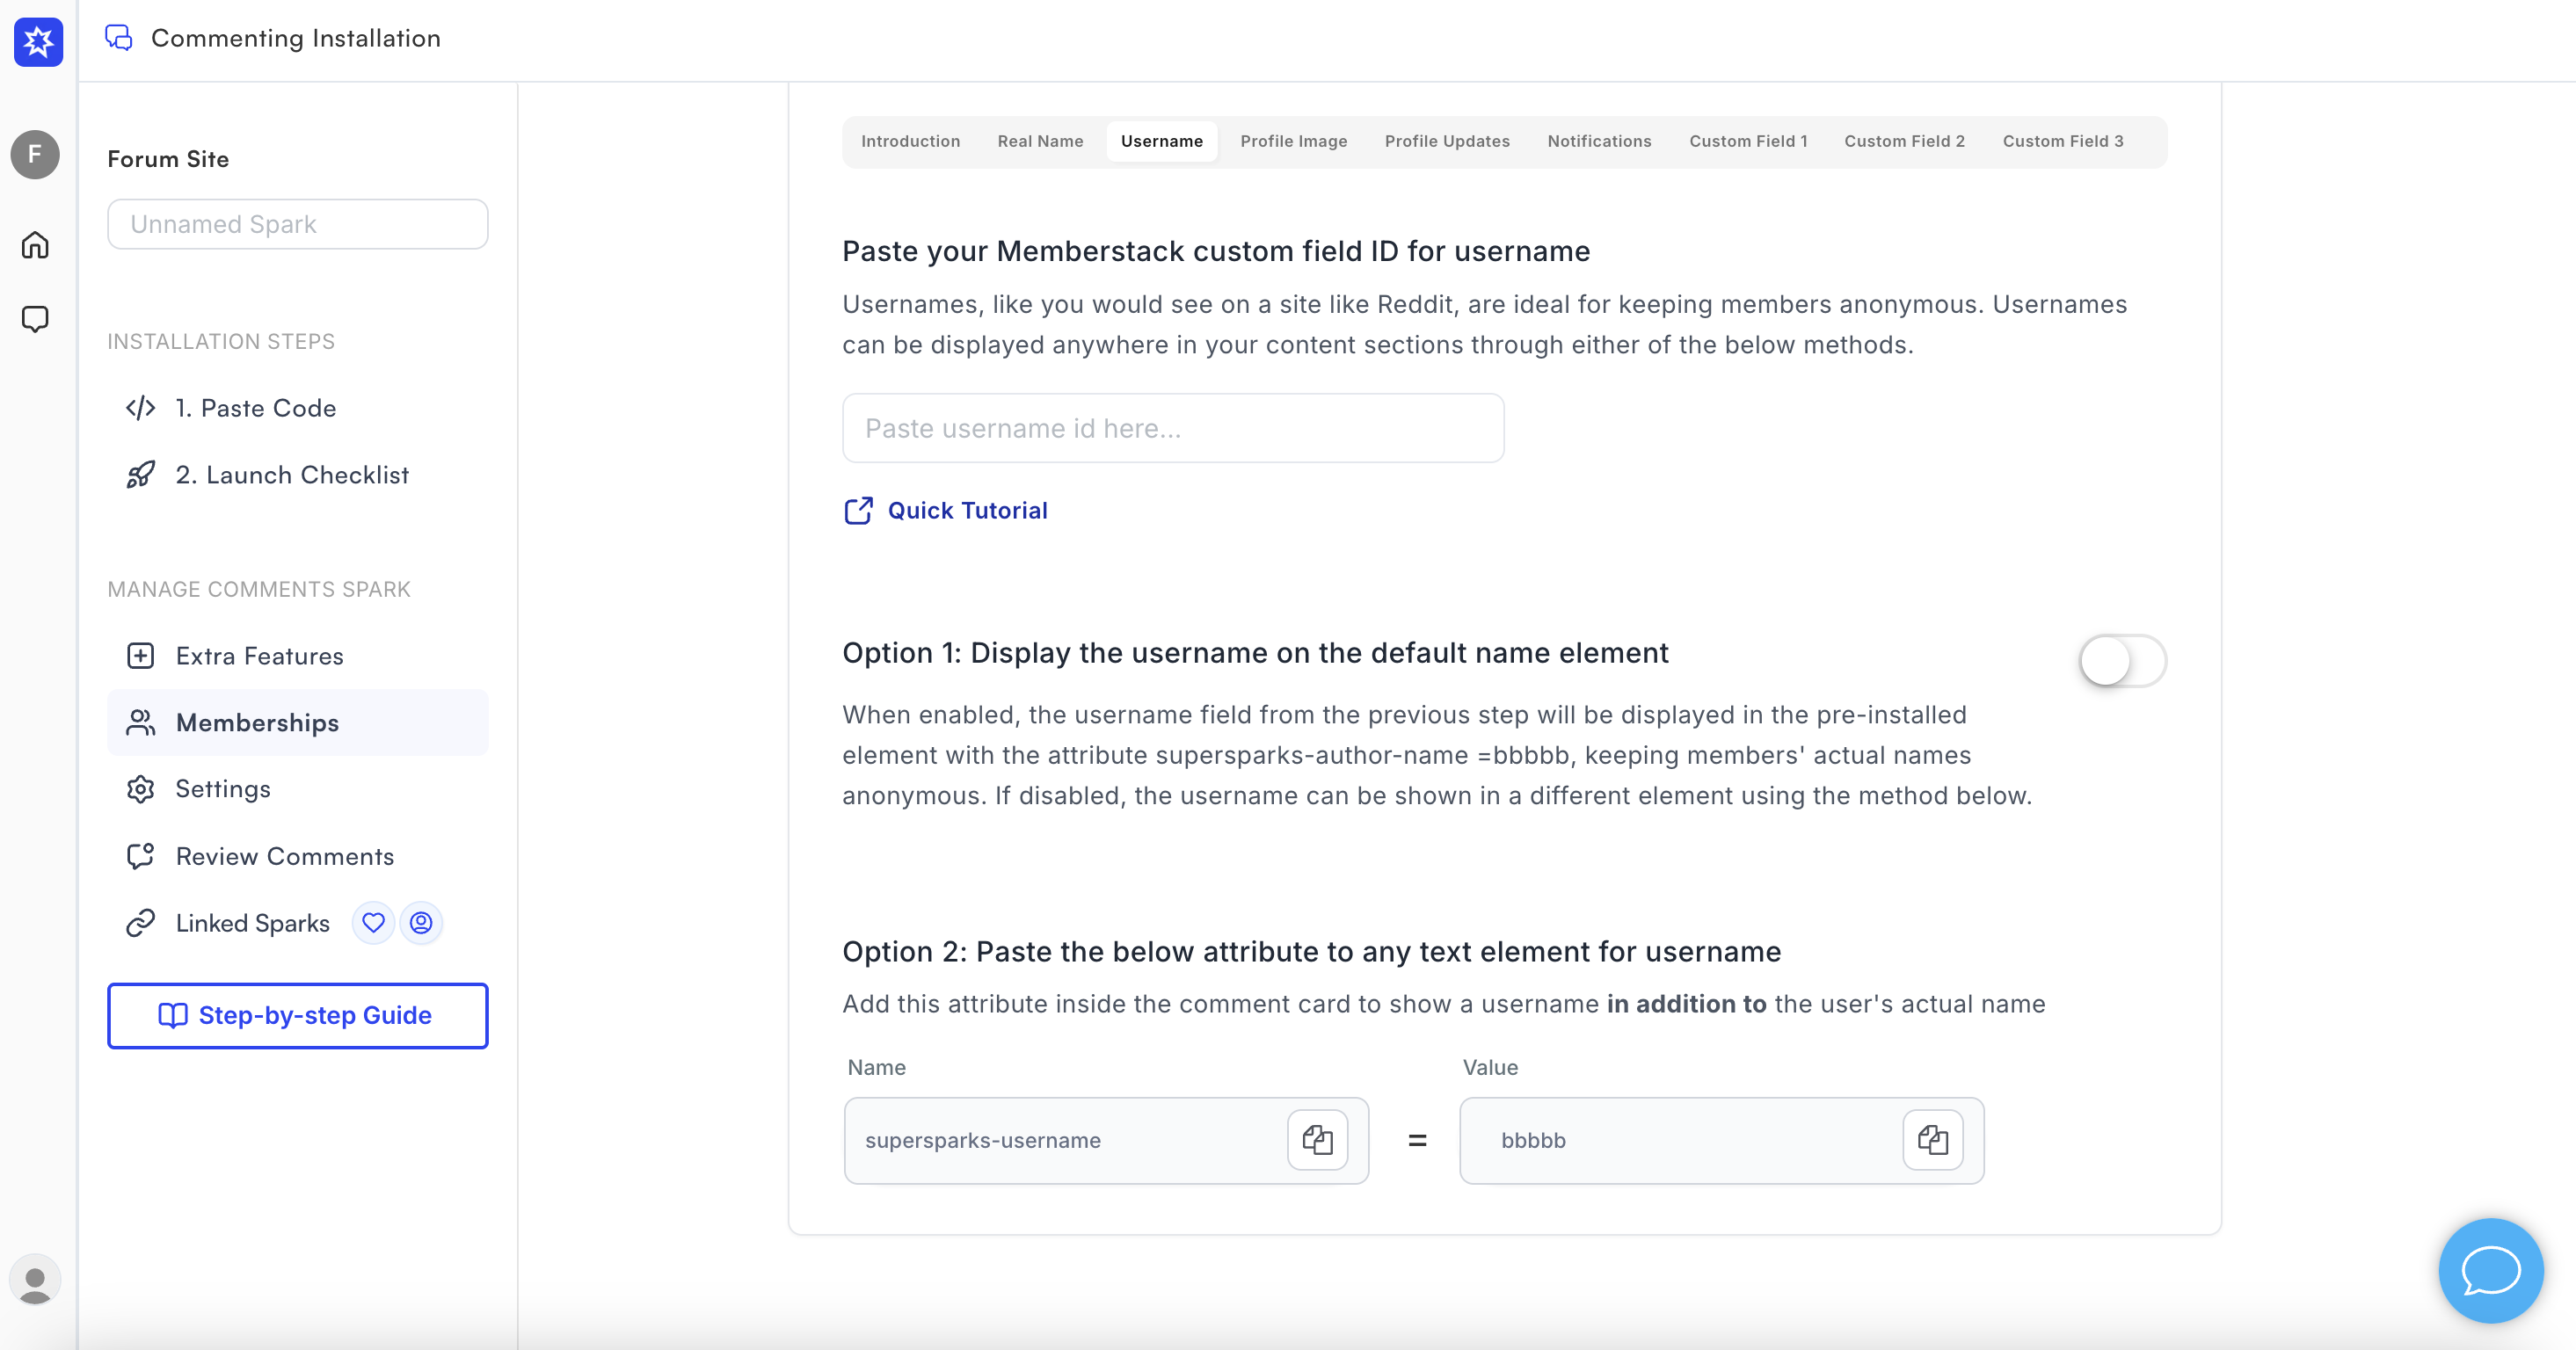Click the username ID input field
This screenshot has width=2576, height=1350.
coord(1172,428)
